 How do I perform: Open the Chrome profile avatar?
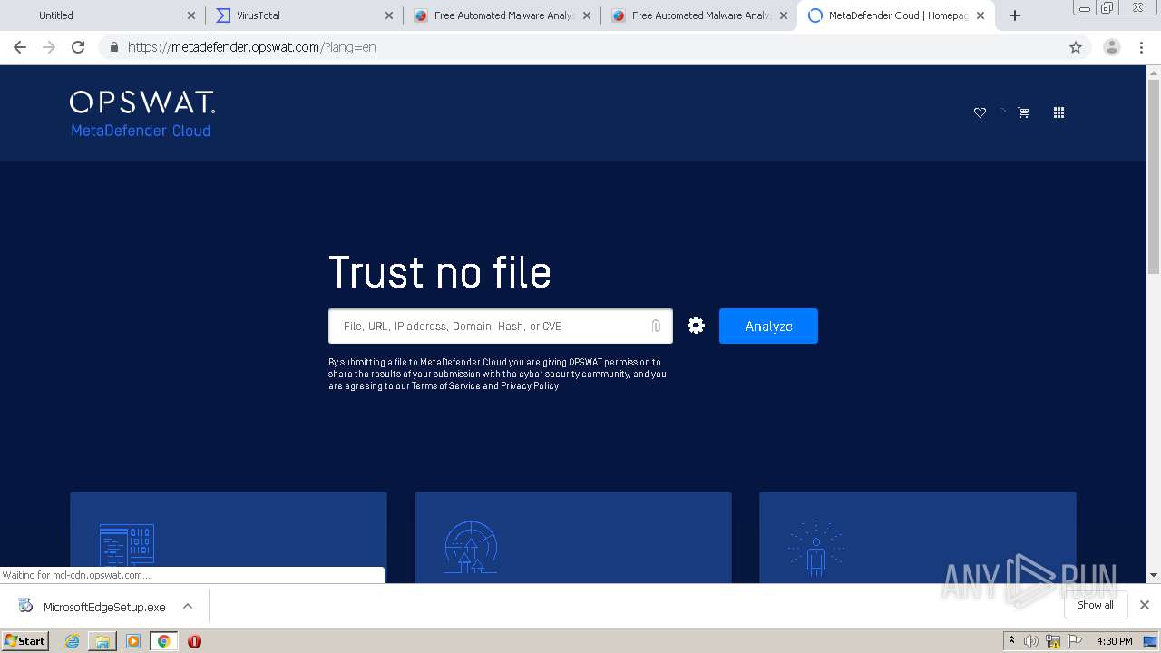pos(1112,47)
